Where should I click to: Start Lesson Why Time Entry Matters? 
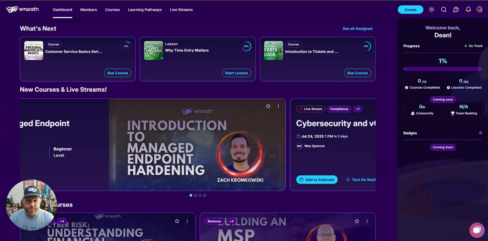pos(236,73)
